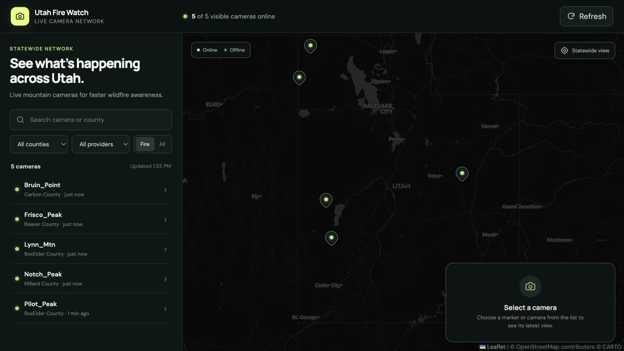Click the status dot beside Pilot_Peak
The width and height of the screenshot is (624, 351).
[17, 309]
